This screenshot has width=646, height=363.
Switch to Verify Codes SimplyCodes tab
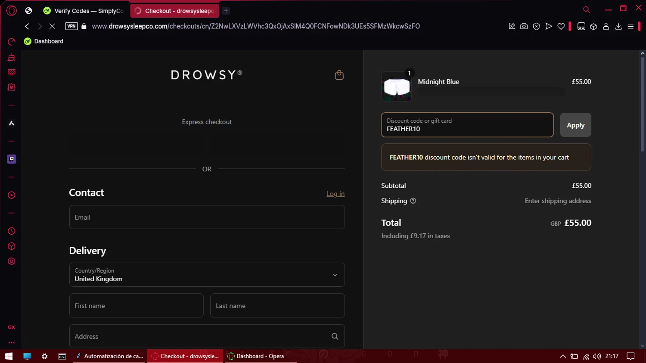pos(83,11)
